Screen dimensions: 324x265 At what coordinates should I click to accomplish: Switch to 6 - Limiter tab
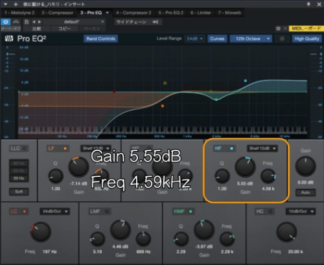[201, 13]
